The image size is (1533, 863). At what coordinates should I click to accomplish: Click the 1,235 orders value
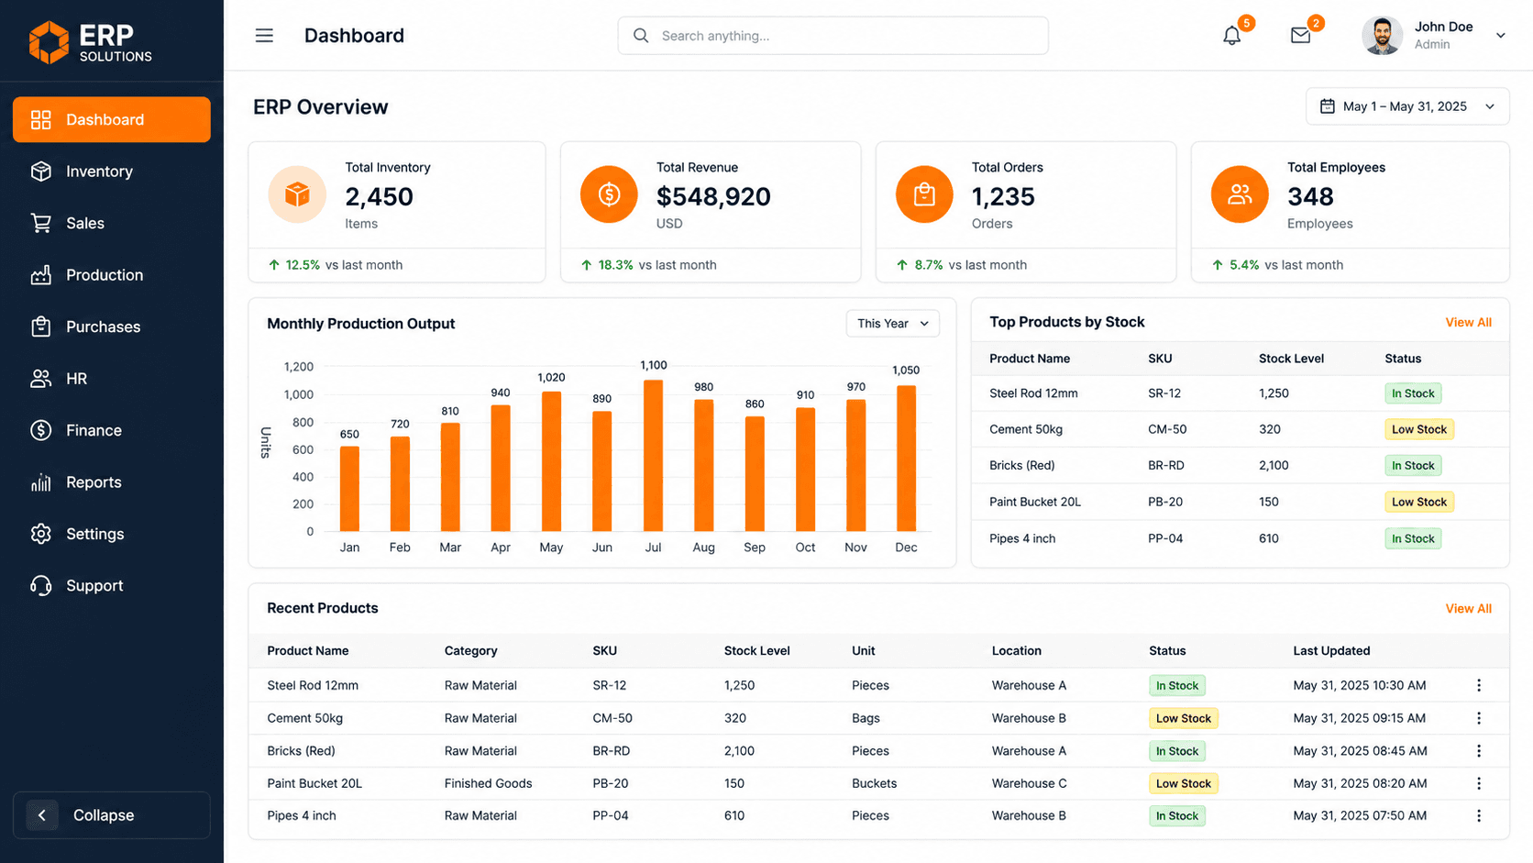coord(1003,196)
